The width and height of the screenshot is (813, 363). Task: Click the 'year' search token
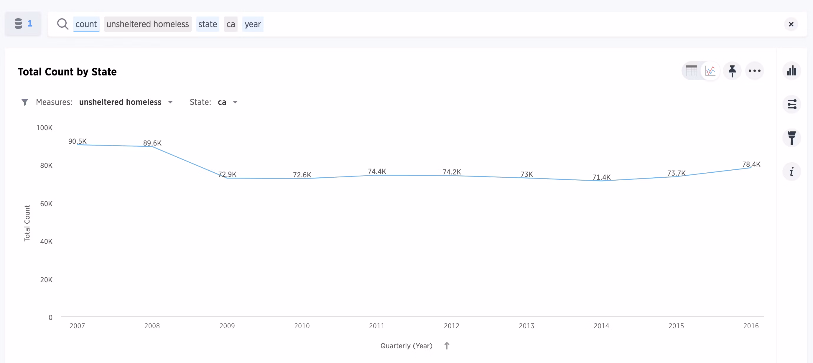pos(253,24)
